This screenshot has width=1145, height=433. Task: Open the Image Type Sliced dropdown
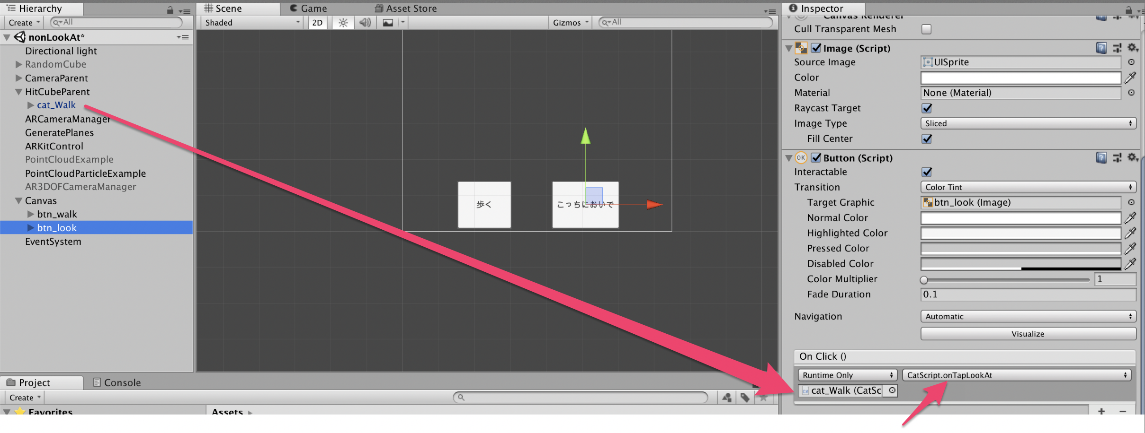(1028, 123)
